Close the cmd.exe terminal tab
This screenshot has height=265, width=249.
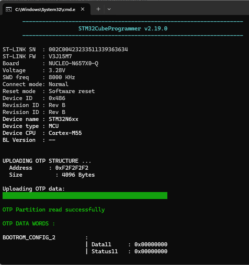(82, 9)
